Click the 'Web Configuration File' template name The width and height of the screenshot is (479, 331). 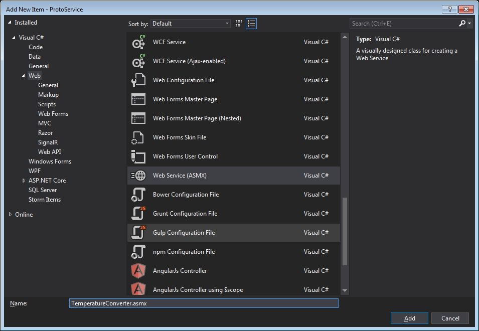tap(184, 80)
